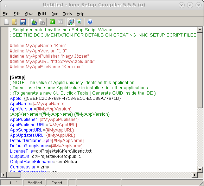This screenshot has width=204, height=186.
Task: Click the AppPublisherURL line
Action: 44,125
